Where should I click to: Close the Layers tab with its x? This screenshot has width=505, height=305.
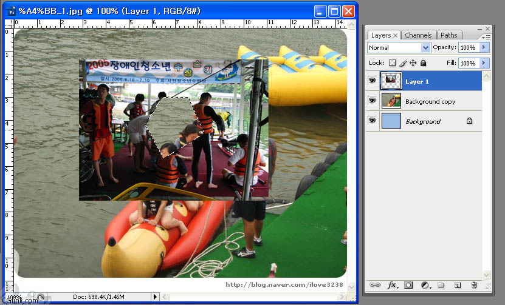click(x=395, y=35)
